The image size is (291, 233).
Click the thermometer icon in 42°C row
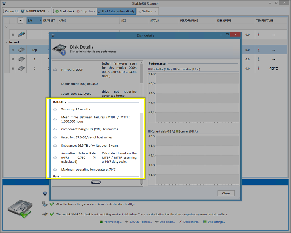coord(258,69)
